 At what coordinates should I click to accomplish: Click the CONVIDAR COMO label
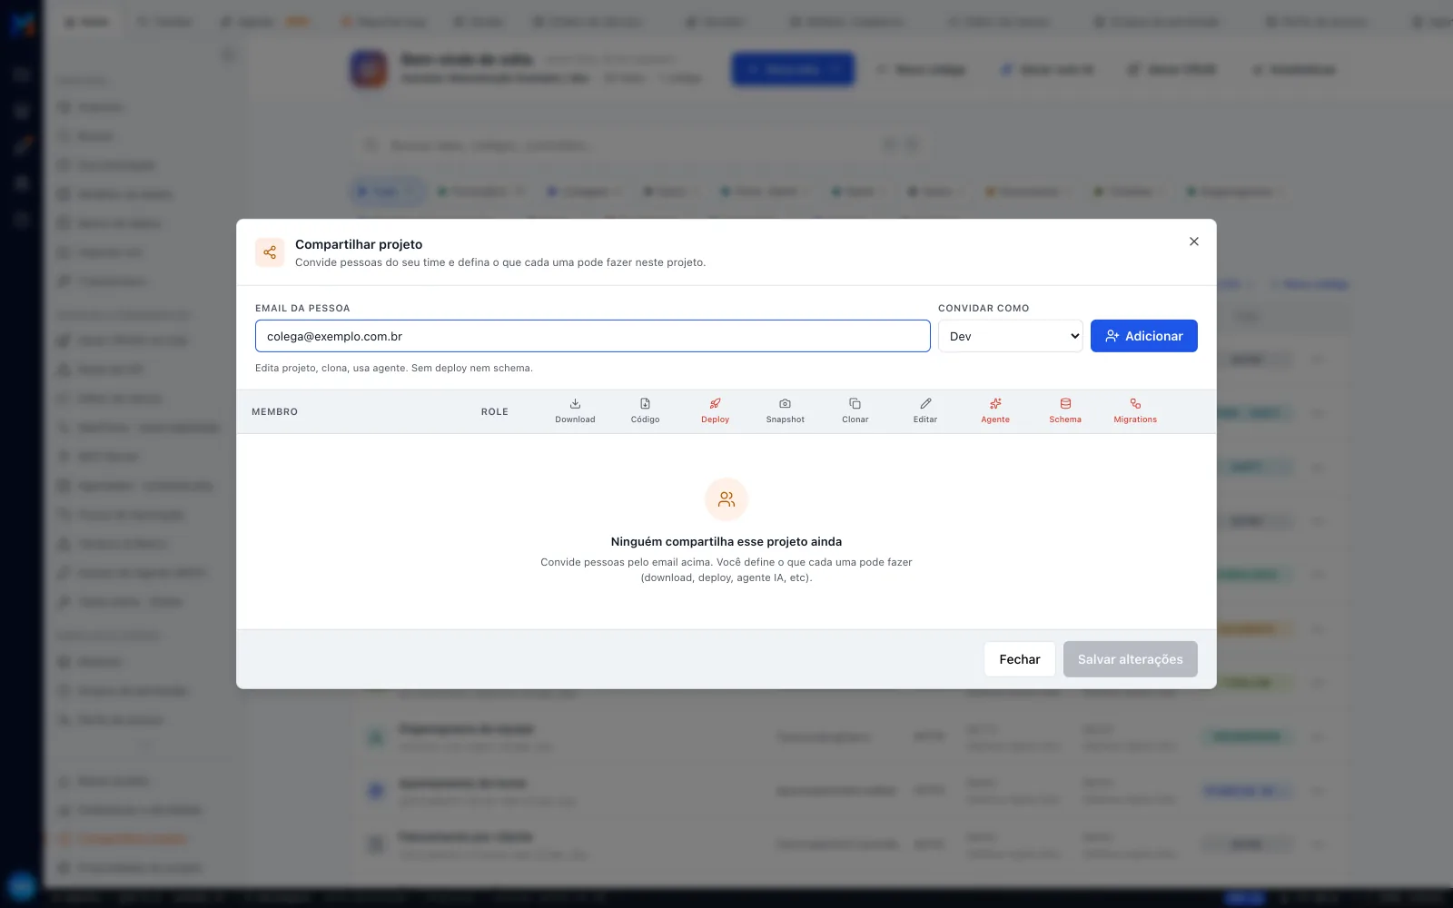pos(983,309)
